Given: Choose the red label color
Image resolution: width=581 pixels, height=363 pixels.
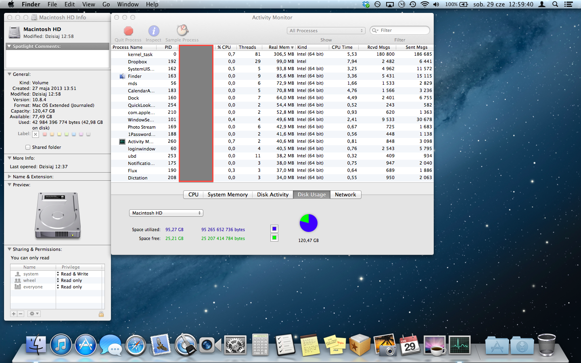Looking at the screenshot, I should (45, 134).
